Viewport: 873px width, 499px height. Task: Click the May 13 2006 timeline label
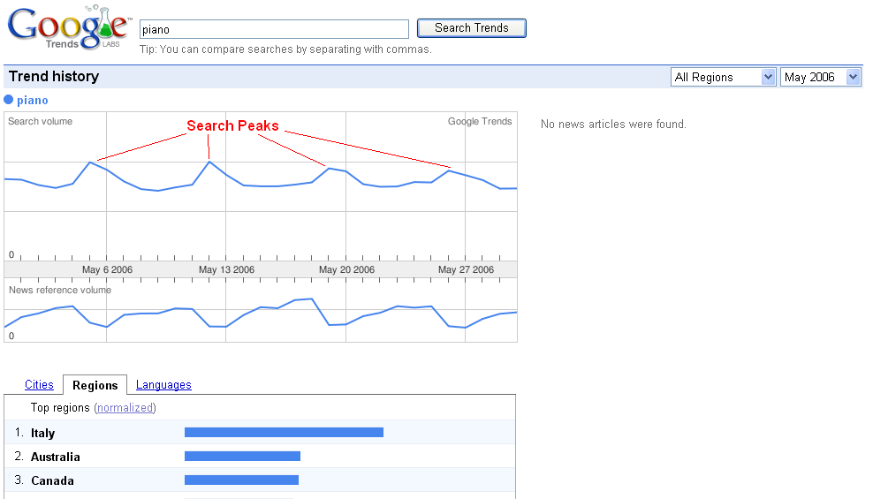pos(226,269)
